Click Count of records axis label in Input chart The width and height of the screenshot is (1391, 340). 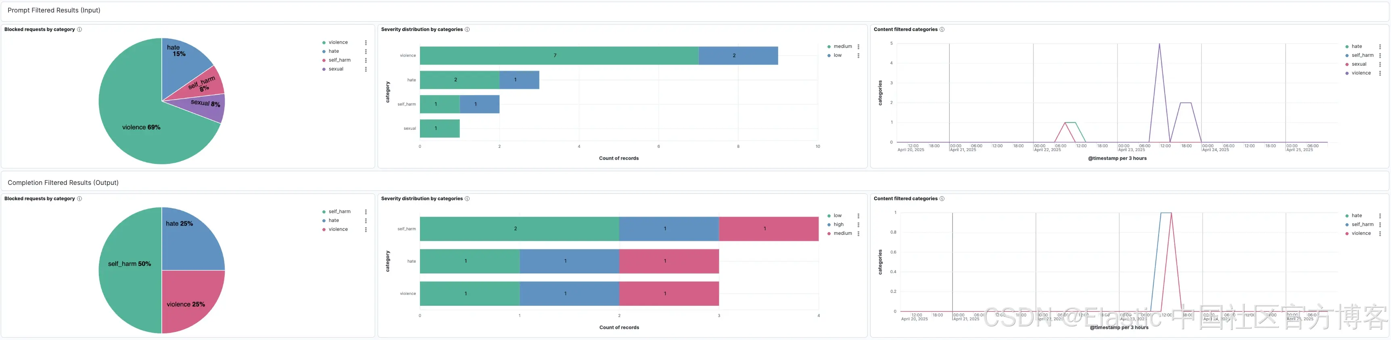pos(619,158)
